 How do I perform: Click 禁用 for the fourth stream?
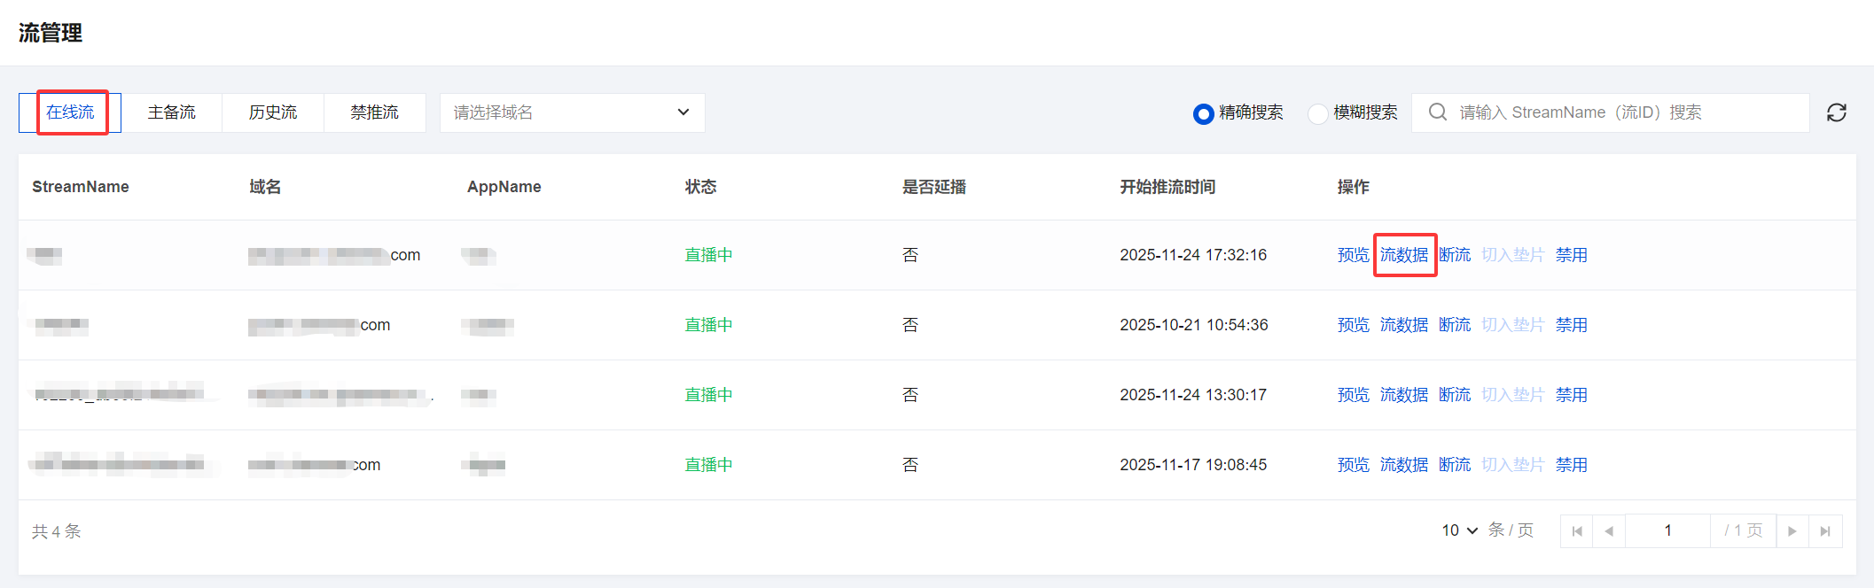1571,465
